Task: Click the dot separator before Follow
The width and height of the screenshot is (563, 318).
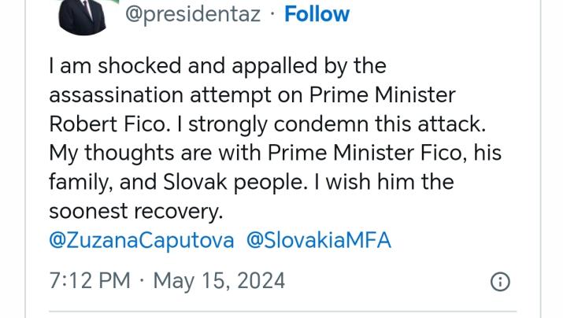Action: [x=272, y=14]
